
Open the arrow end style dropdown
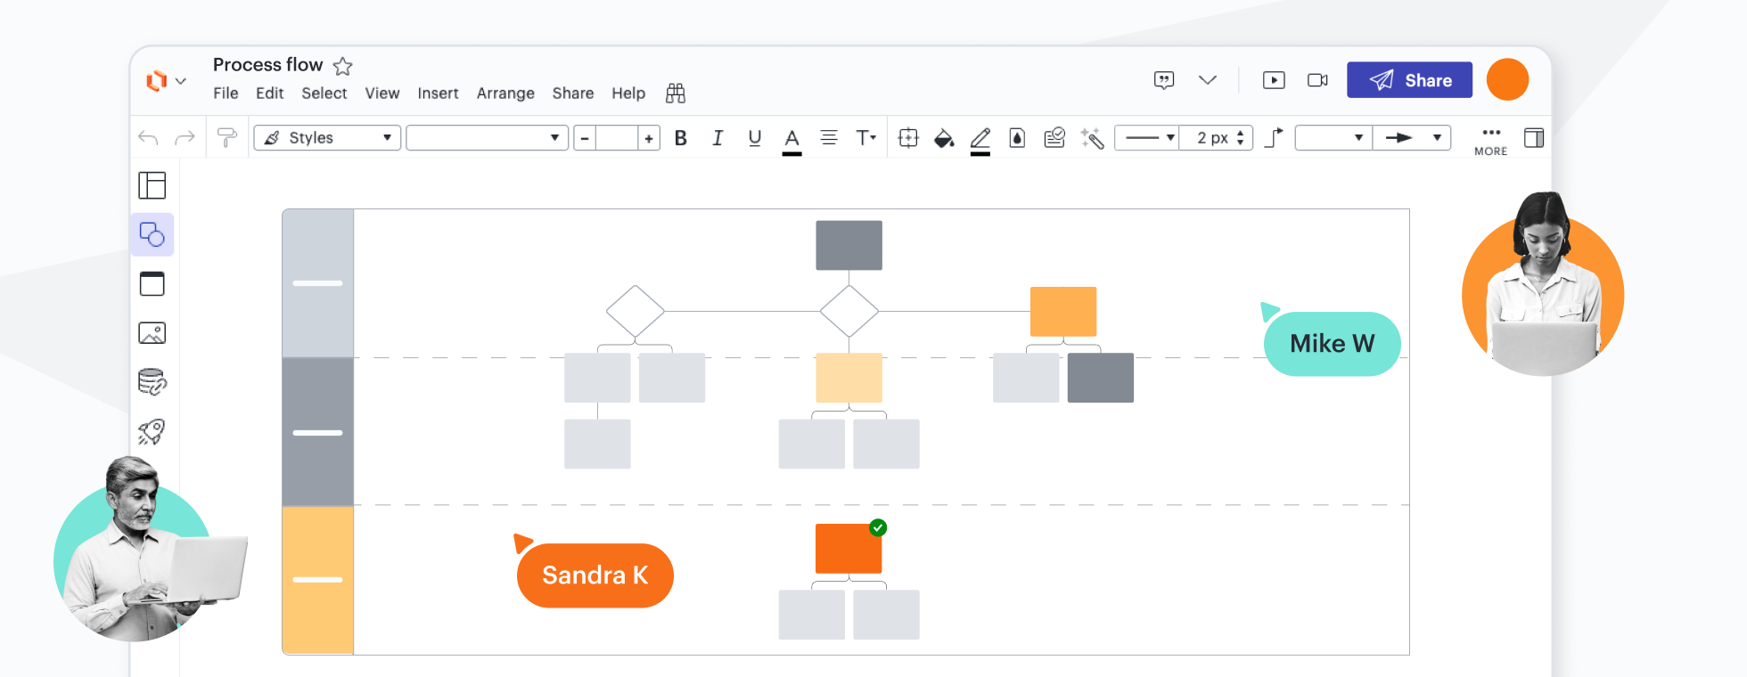pos(1412,138)
